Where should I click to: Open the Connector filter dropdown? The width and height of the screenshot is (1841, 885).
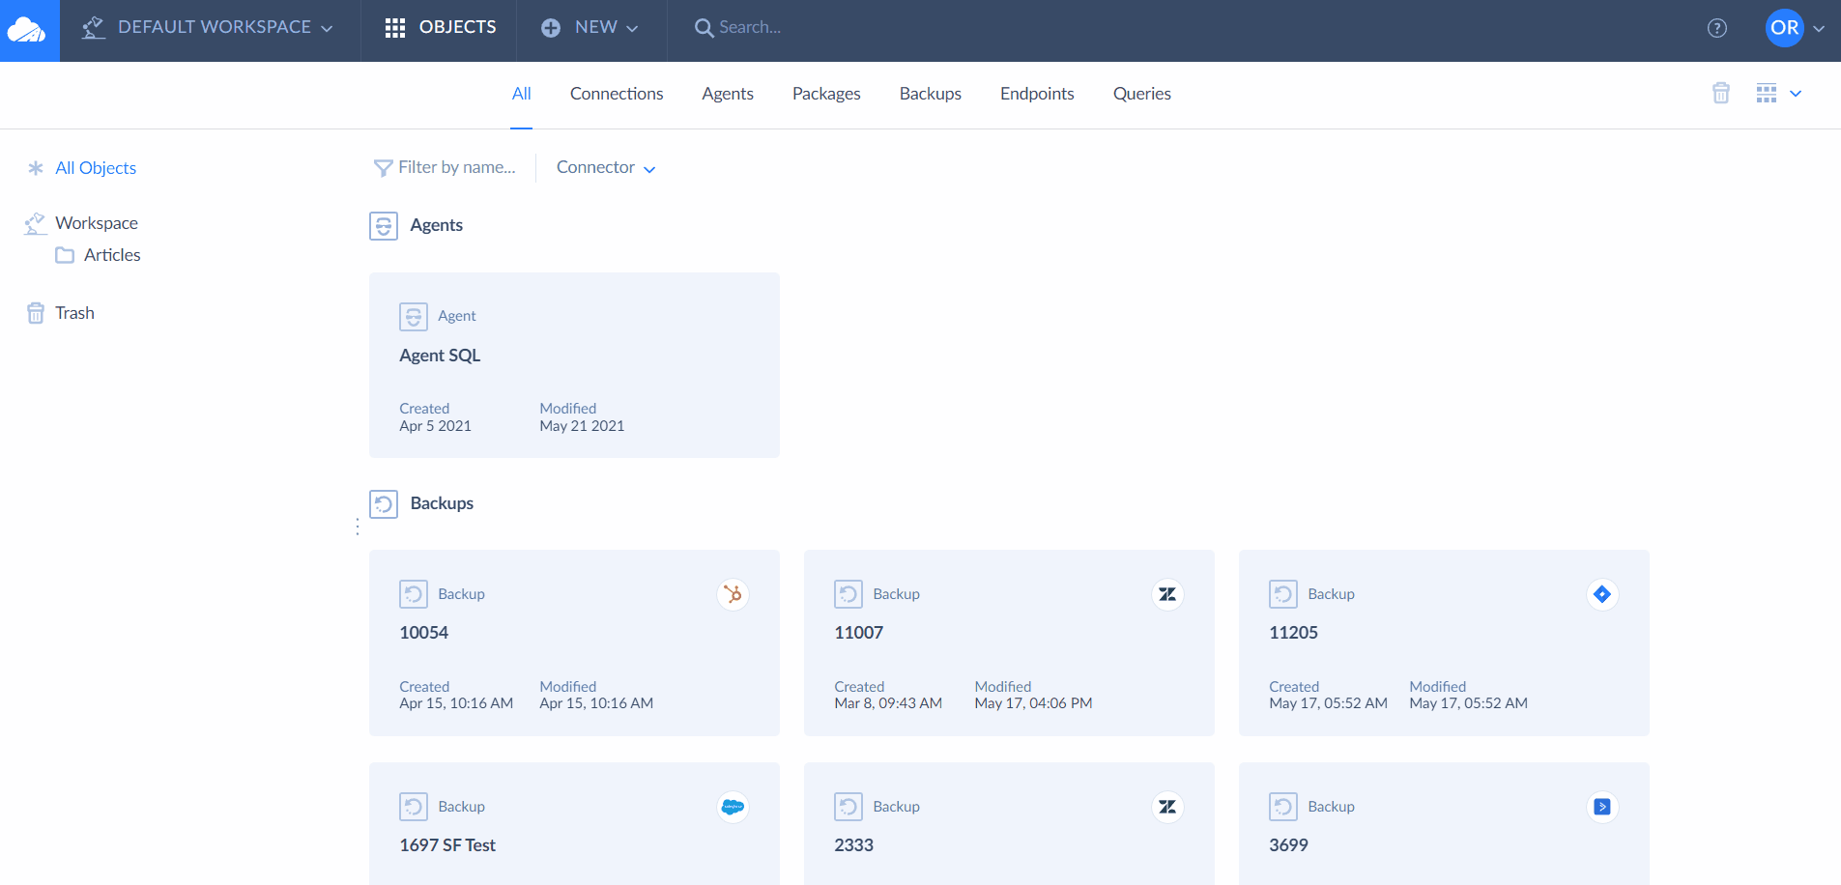click(x=604, y=167)
